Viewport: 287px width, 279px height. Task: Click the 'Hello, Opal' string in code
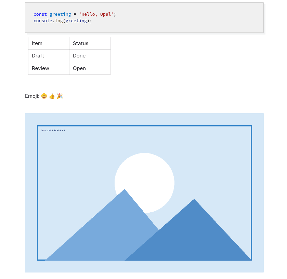tap(96, 14)
